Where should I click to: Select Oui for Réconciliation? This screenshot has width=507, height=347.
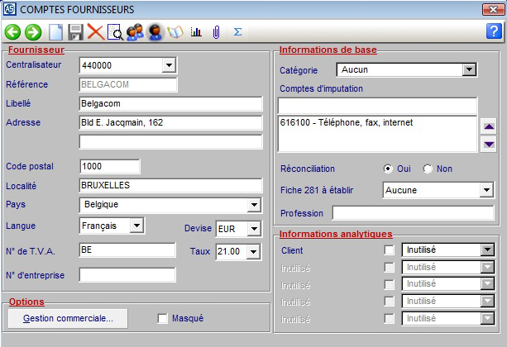[x=388, y=169]
